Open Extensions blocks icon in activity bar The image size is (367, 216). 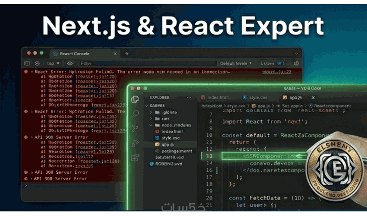tap(135, 157)
